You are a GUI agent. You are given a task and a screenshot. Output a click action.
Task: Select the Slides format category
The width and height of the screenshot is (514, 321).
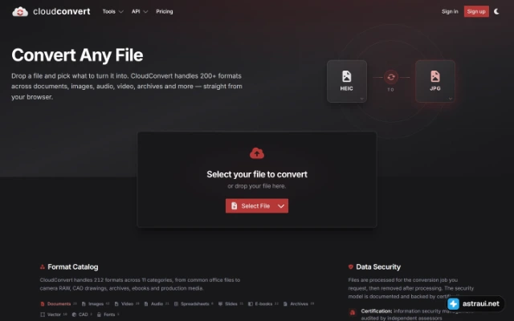coord(230,304)
